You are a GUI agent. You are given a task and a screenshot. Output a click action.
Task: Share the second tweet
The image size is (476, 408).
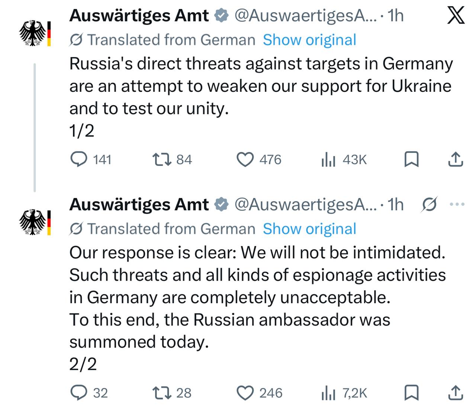455,393
